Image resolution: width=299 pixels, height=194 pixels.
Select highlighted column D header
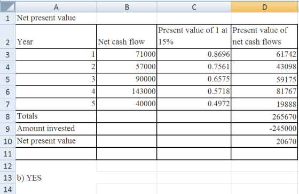264,7
